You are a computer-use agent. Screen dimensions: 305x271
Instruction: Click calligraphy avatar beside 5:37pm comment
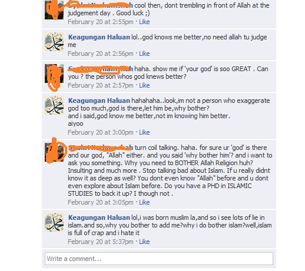coord(54,222)
